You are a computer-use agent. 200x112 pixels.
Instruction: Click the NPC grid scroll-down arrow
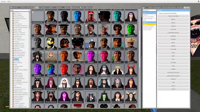click(140, 107)
